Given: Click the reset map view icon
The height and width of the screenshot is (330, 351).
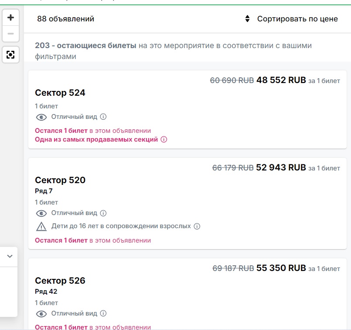Looking at the screenshot, I should tap(11, 55).
